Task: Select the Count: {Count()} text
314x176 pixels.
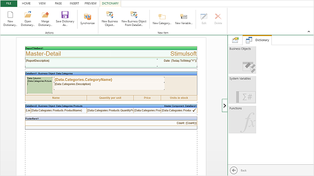Action: 187,123
